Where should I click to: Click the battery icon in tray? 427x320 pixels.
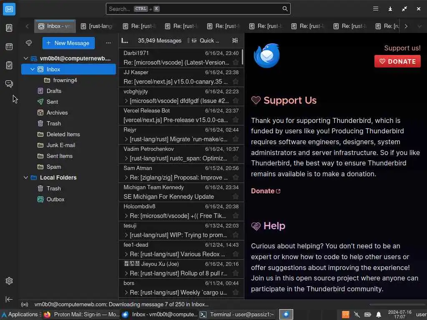click(x=368, y=315)
